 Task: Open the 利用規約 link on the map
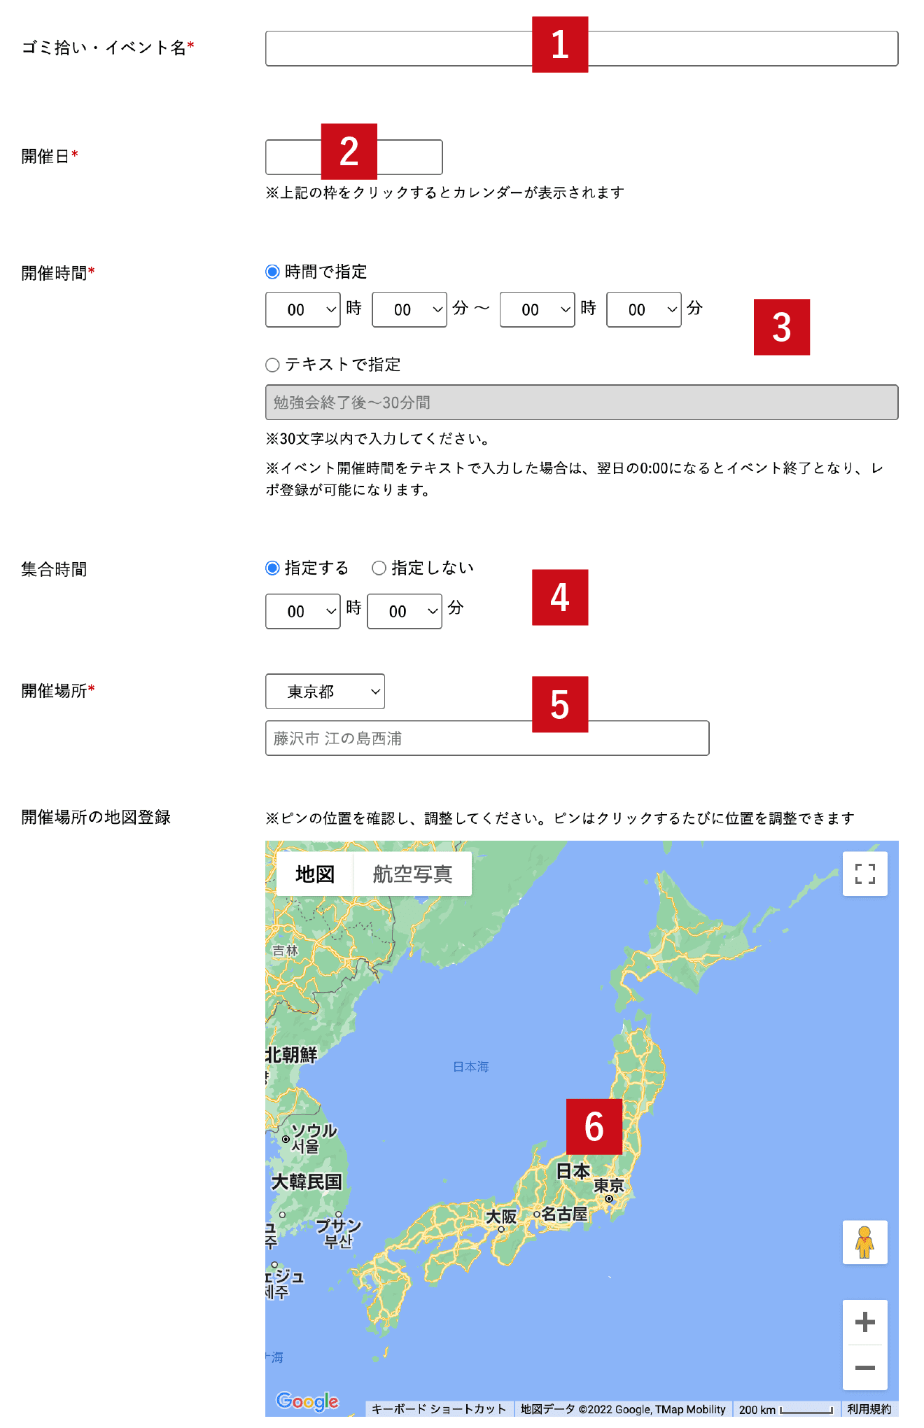click(x=869, y=1409)
